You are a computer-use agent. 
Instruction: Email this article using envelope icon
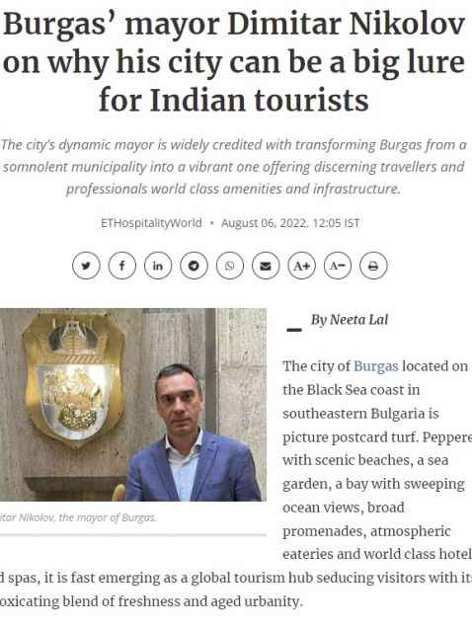(266, 266)
